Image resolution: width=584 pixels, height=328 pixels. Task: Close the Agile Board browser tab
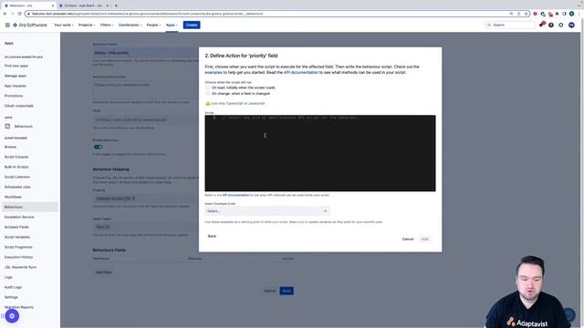(x=108, y=5)
